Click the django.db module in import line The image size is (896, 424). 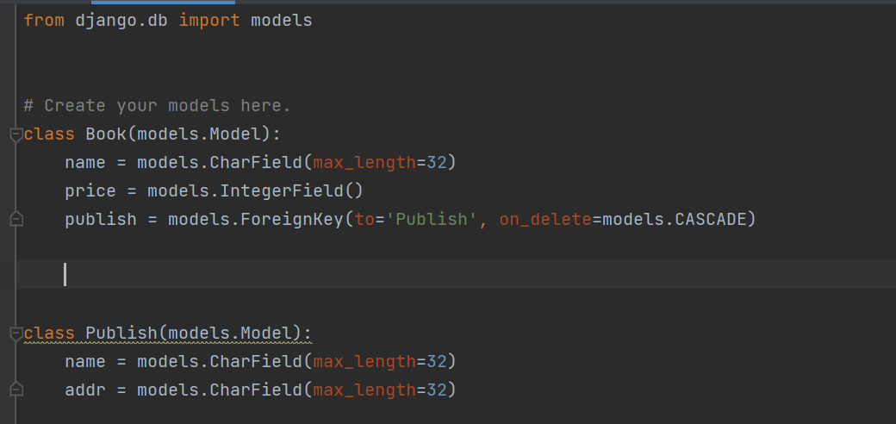[121, 20]
